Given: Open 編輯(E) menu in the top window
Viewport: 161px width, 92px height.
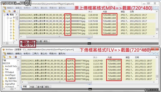Looking at the screenshot, I should pyautogui.click(x=18, y=8).
